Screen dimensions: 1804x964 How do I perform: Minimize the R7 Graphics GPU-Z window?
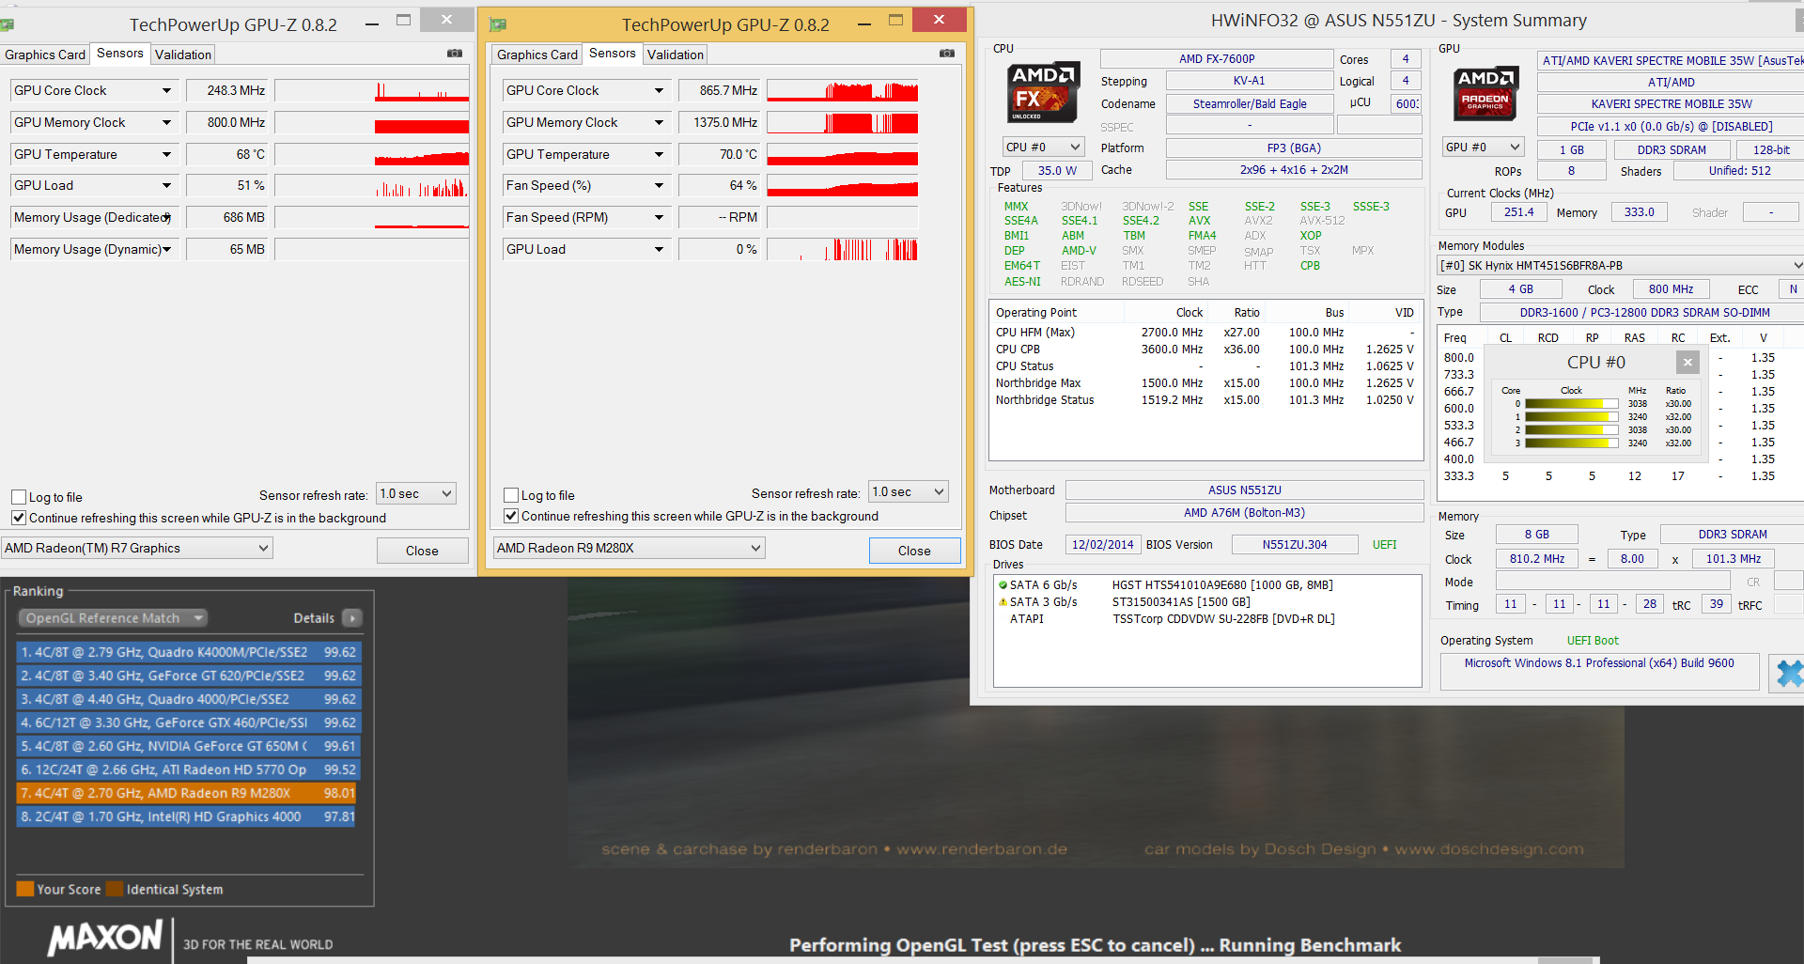tap(372, 23)
